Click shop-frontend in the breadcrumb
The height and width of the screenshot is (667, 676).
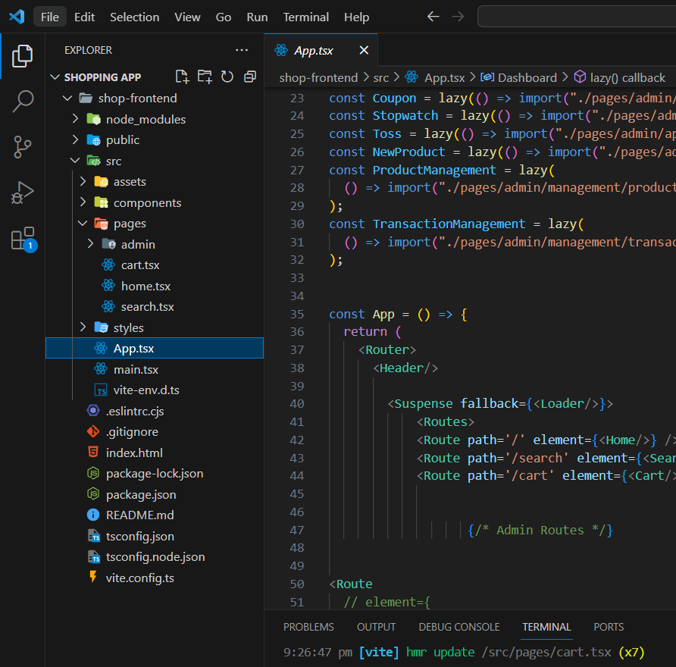coord(318,77)
